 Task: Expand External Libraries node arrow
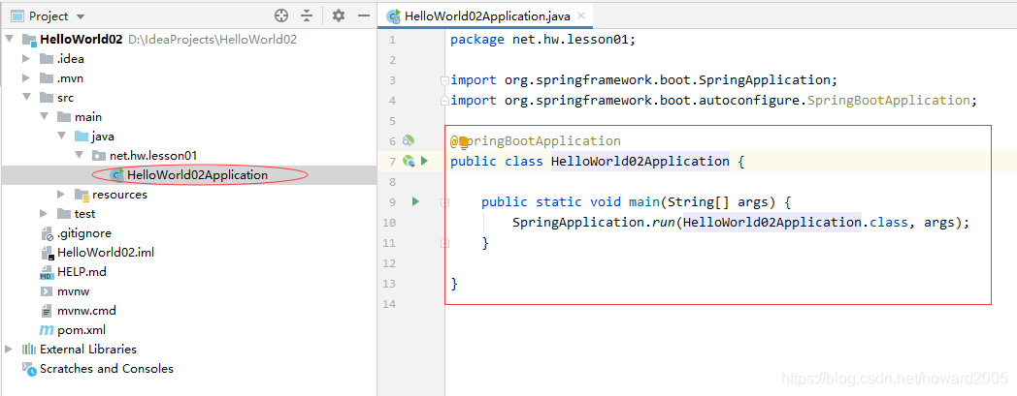click(x=9, y=350)
